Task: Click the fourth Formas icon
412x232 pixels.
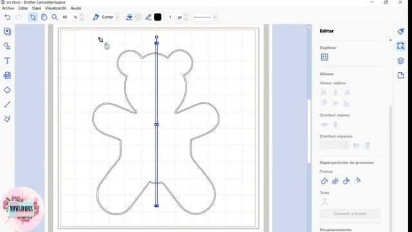Action: point(357,181)
